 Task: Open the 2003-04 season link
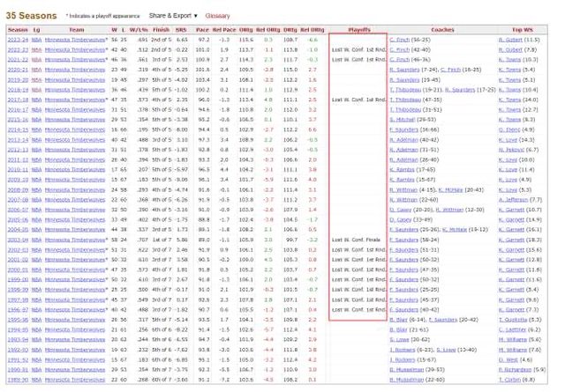click(x=17, y=240)
